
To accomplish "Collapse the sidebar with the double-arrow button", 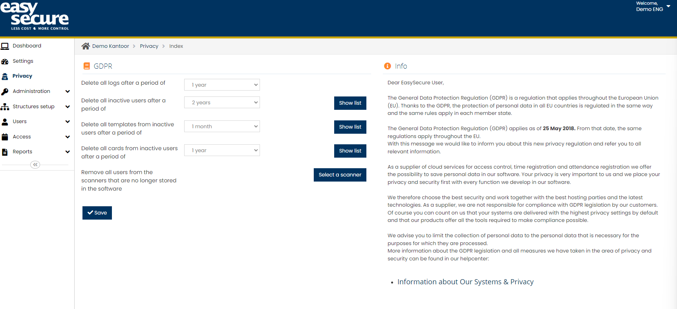I will [x=35, y=165].
